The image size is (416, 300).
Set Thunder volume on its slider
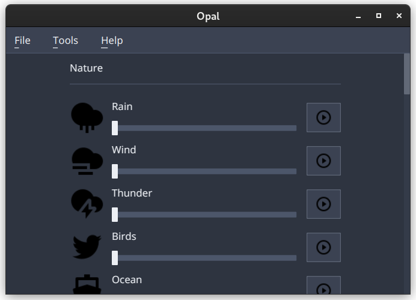204,215
